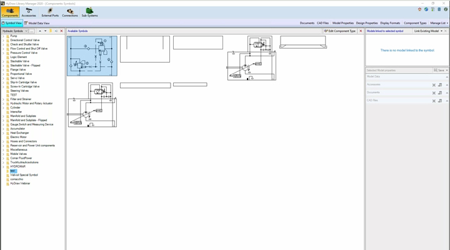Click the green tools icon in top right

432,9
